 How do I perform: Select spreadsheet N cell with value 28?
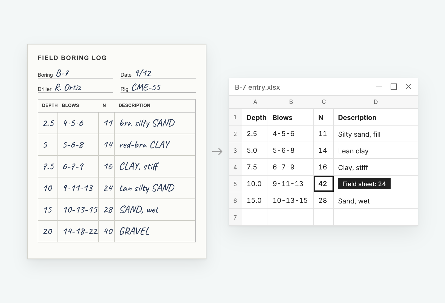click(324, 201)
